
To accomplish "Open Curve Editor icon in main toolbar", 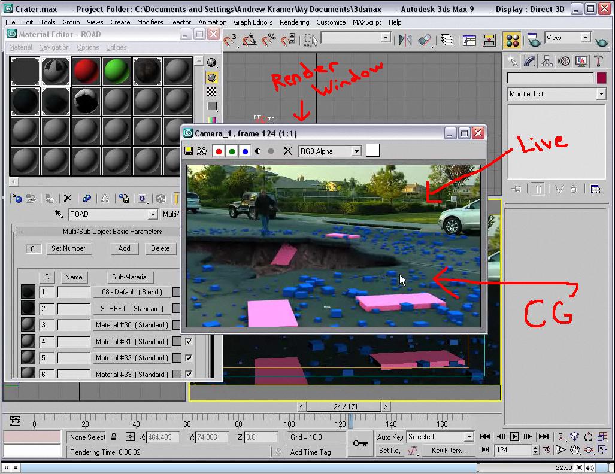I will coord(469,40).
